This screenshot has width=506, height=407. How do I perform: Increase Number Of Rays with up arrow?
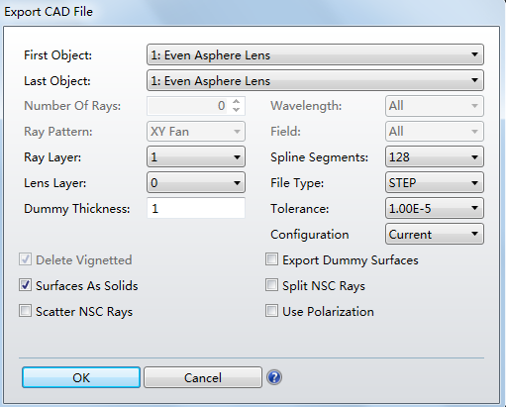236,102
